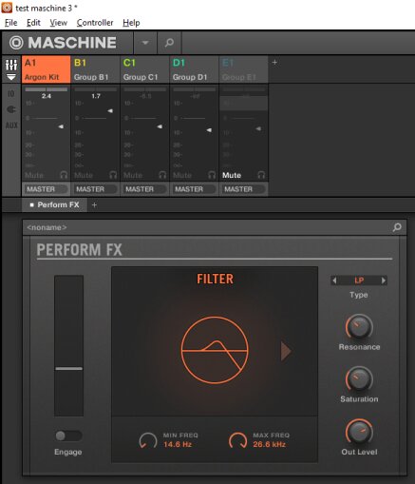
Task: Select group C1
Action: 144,69
